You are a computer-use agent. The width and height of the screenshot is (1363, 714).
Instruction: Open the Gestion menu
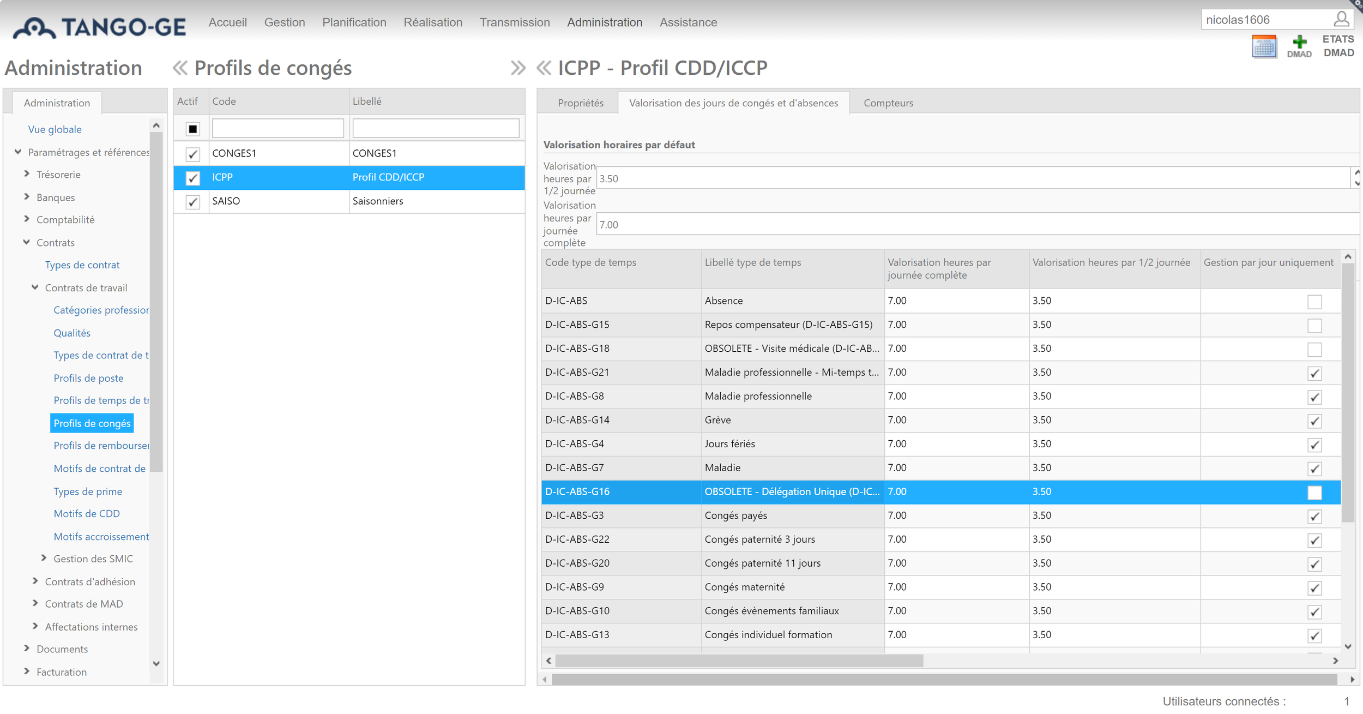pos(285,22)
